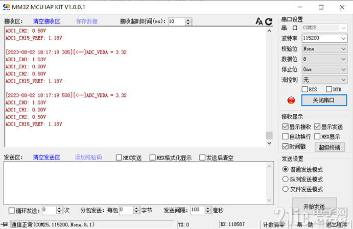Click the 循环发送 count stepper arrows

pos(59,210)
